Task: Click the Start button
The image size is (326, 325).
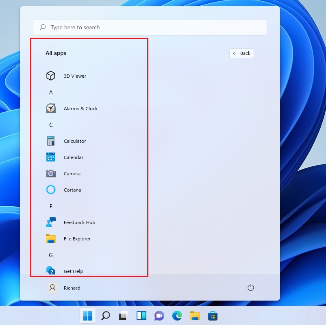Action: click(87, 316)
